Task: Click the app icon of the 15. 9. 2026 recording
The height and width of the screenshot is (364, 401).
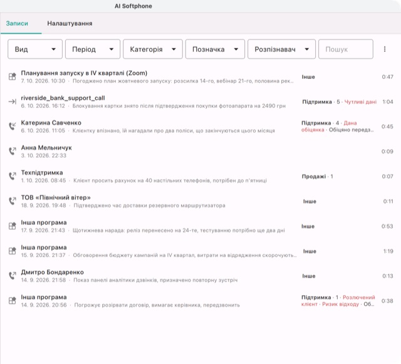Action: [13, 251]
